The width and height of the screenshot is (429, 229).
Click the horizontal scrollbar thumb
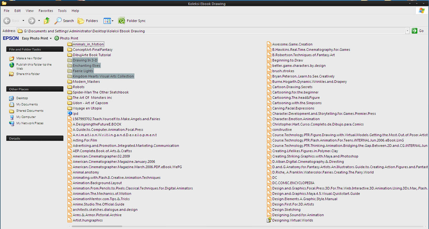97,227
